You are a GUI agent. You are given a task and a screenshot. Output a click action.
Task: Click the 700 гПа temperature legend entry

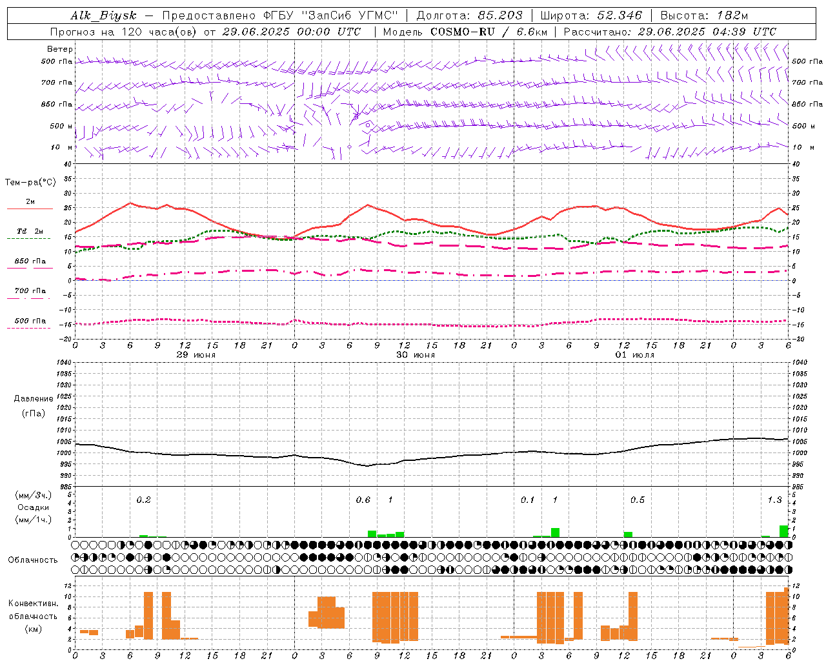[30, 291]
